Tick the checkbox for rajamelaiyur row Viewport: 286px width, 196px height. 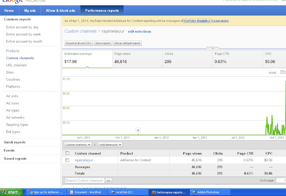pos(67,160)
